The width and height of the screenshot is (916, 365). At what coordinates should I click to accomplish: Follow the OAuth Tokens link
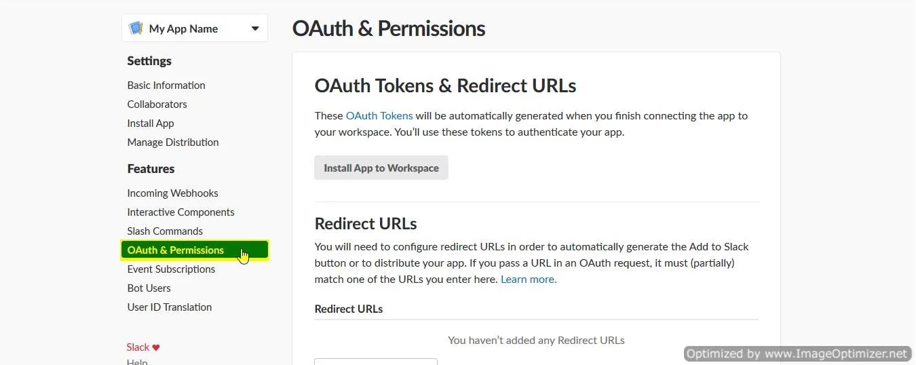[379, 116]
